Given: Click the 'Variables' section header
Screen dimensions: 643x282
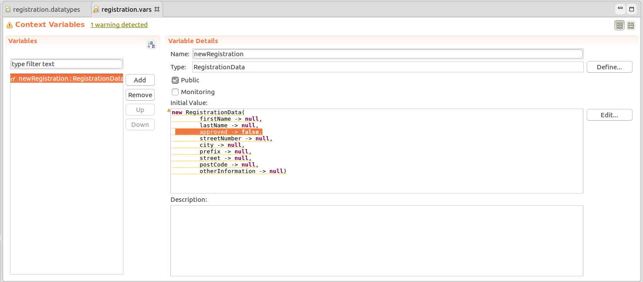Looking at the screenshot, I should click(x=23, y=41).
